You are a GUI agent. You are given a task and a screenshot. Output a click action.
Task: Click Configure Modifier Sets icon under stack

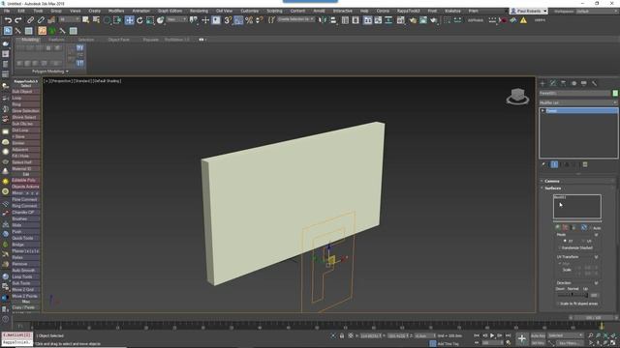click(585, 164)
